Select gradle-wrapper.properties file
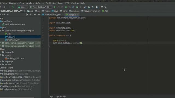The height and width of the screenshot is (98, 175). (x=20, y=77)
